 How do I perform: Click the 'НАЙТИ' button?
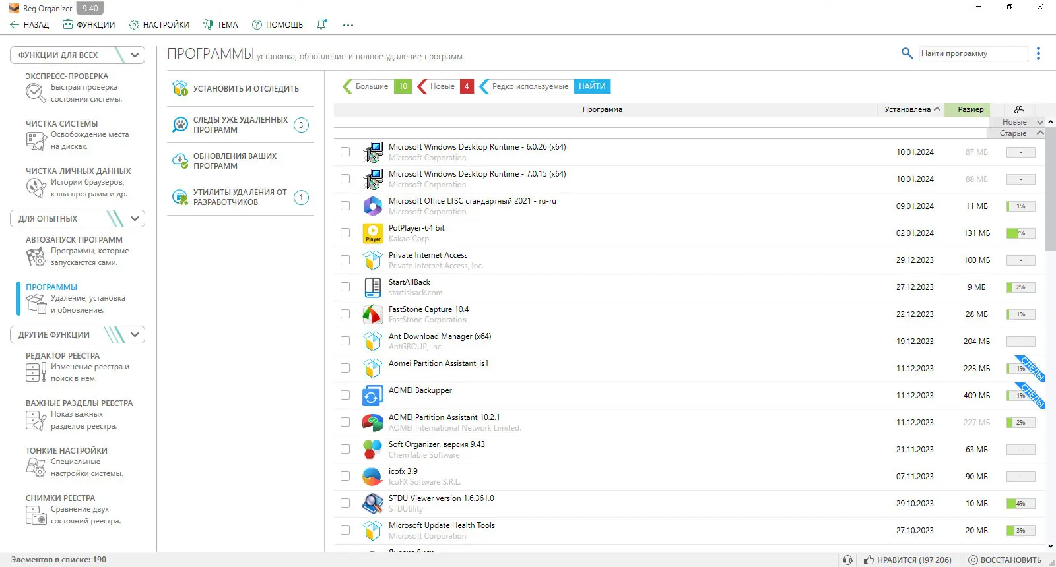click(x=592, y=86)
